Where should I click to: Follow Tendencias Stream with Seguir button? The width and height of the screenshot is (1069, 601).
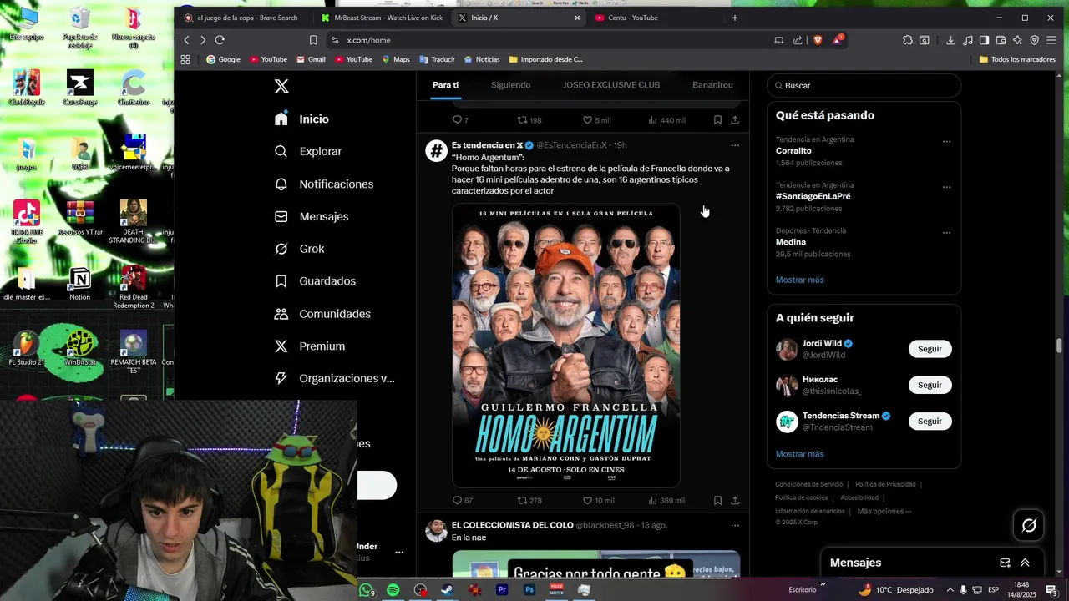(x=930, y=422)
